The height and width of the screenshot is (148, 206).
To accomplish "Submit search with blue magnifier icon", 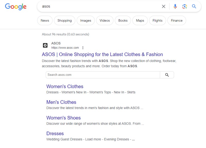I will click(x=194, y=6).
